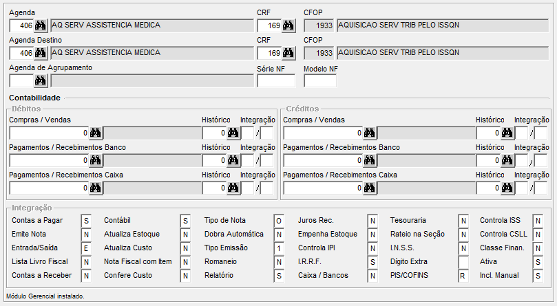Click the Entrada/Saída value field
This screenshot has width=557, height=306.
click(x=86, y=248)
